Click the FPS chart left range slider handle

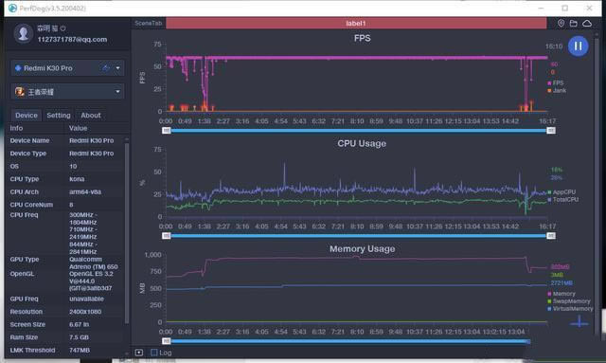coord(167,131)
